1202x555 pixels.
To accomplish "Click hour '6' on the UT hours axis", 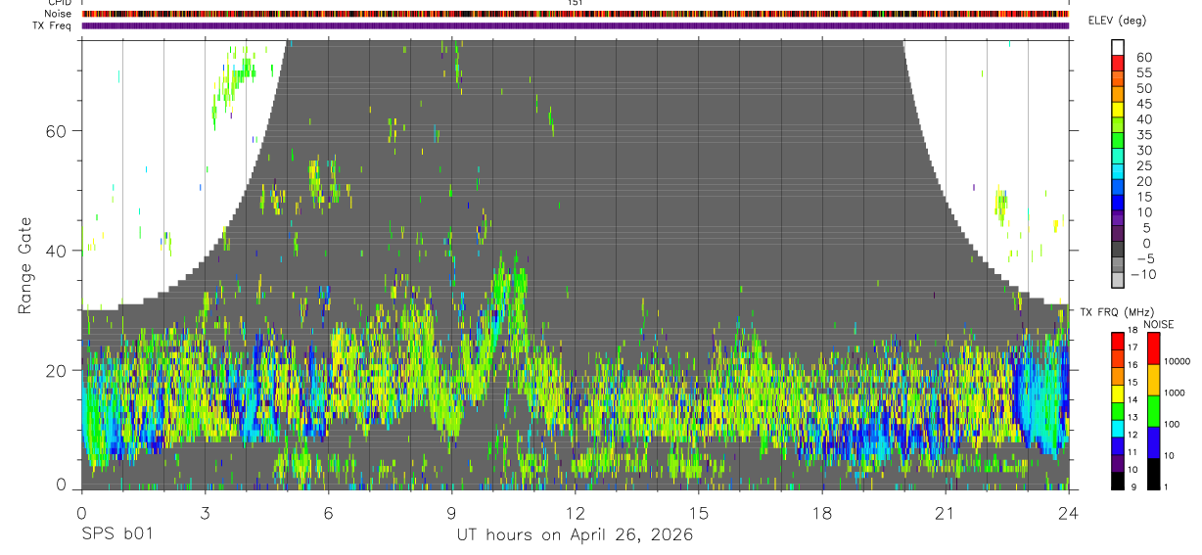I will point(328,513).
